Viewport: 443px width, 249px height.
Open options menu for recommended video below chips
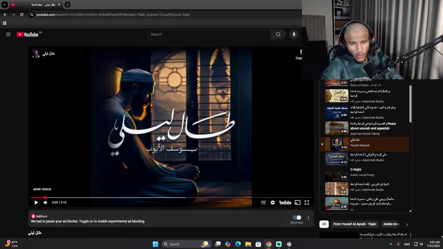tap(410, 235)
